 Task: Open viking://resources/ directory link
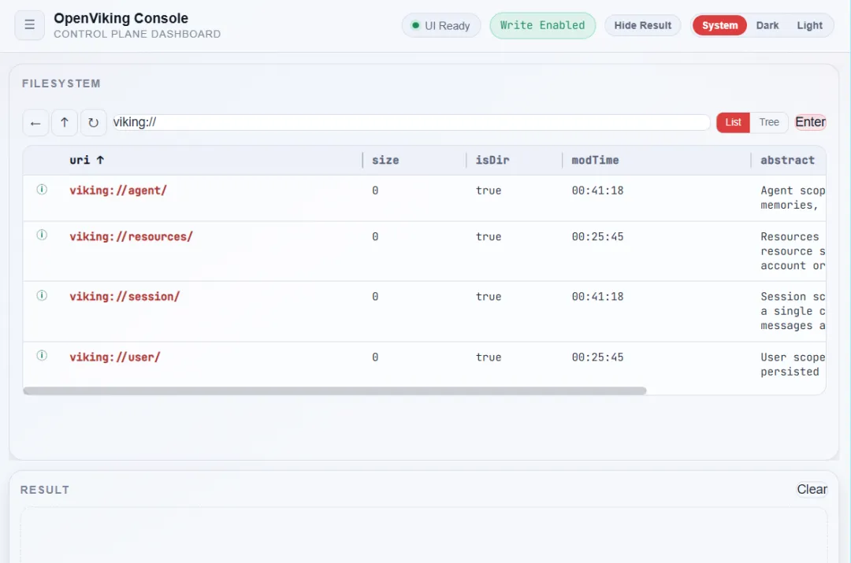(132, 236)
